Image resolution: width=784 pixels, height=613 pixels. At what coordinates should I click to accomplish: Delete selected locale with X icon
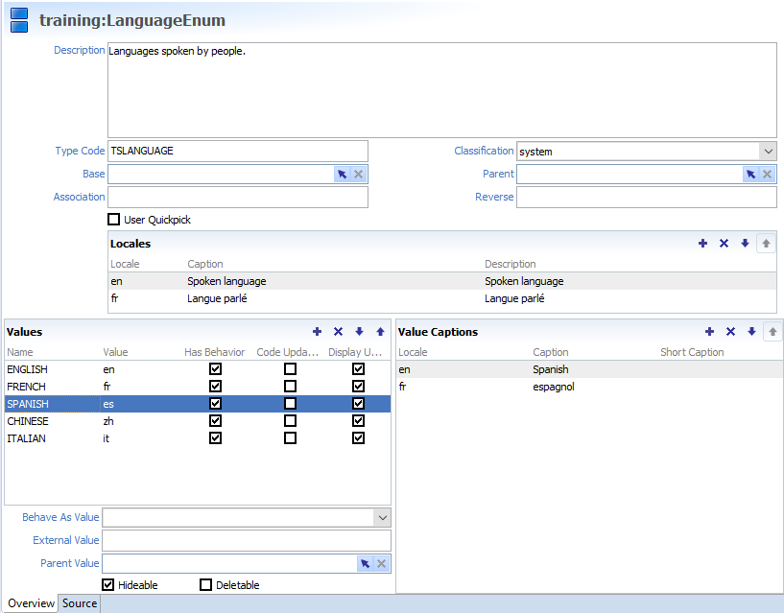click(x=725, y=244)
